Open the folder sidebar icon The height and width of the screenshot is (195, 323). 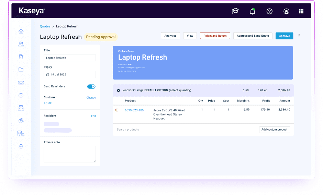click(21, 70)
